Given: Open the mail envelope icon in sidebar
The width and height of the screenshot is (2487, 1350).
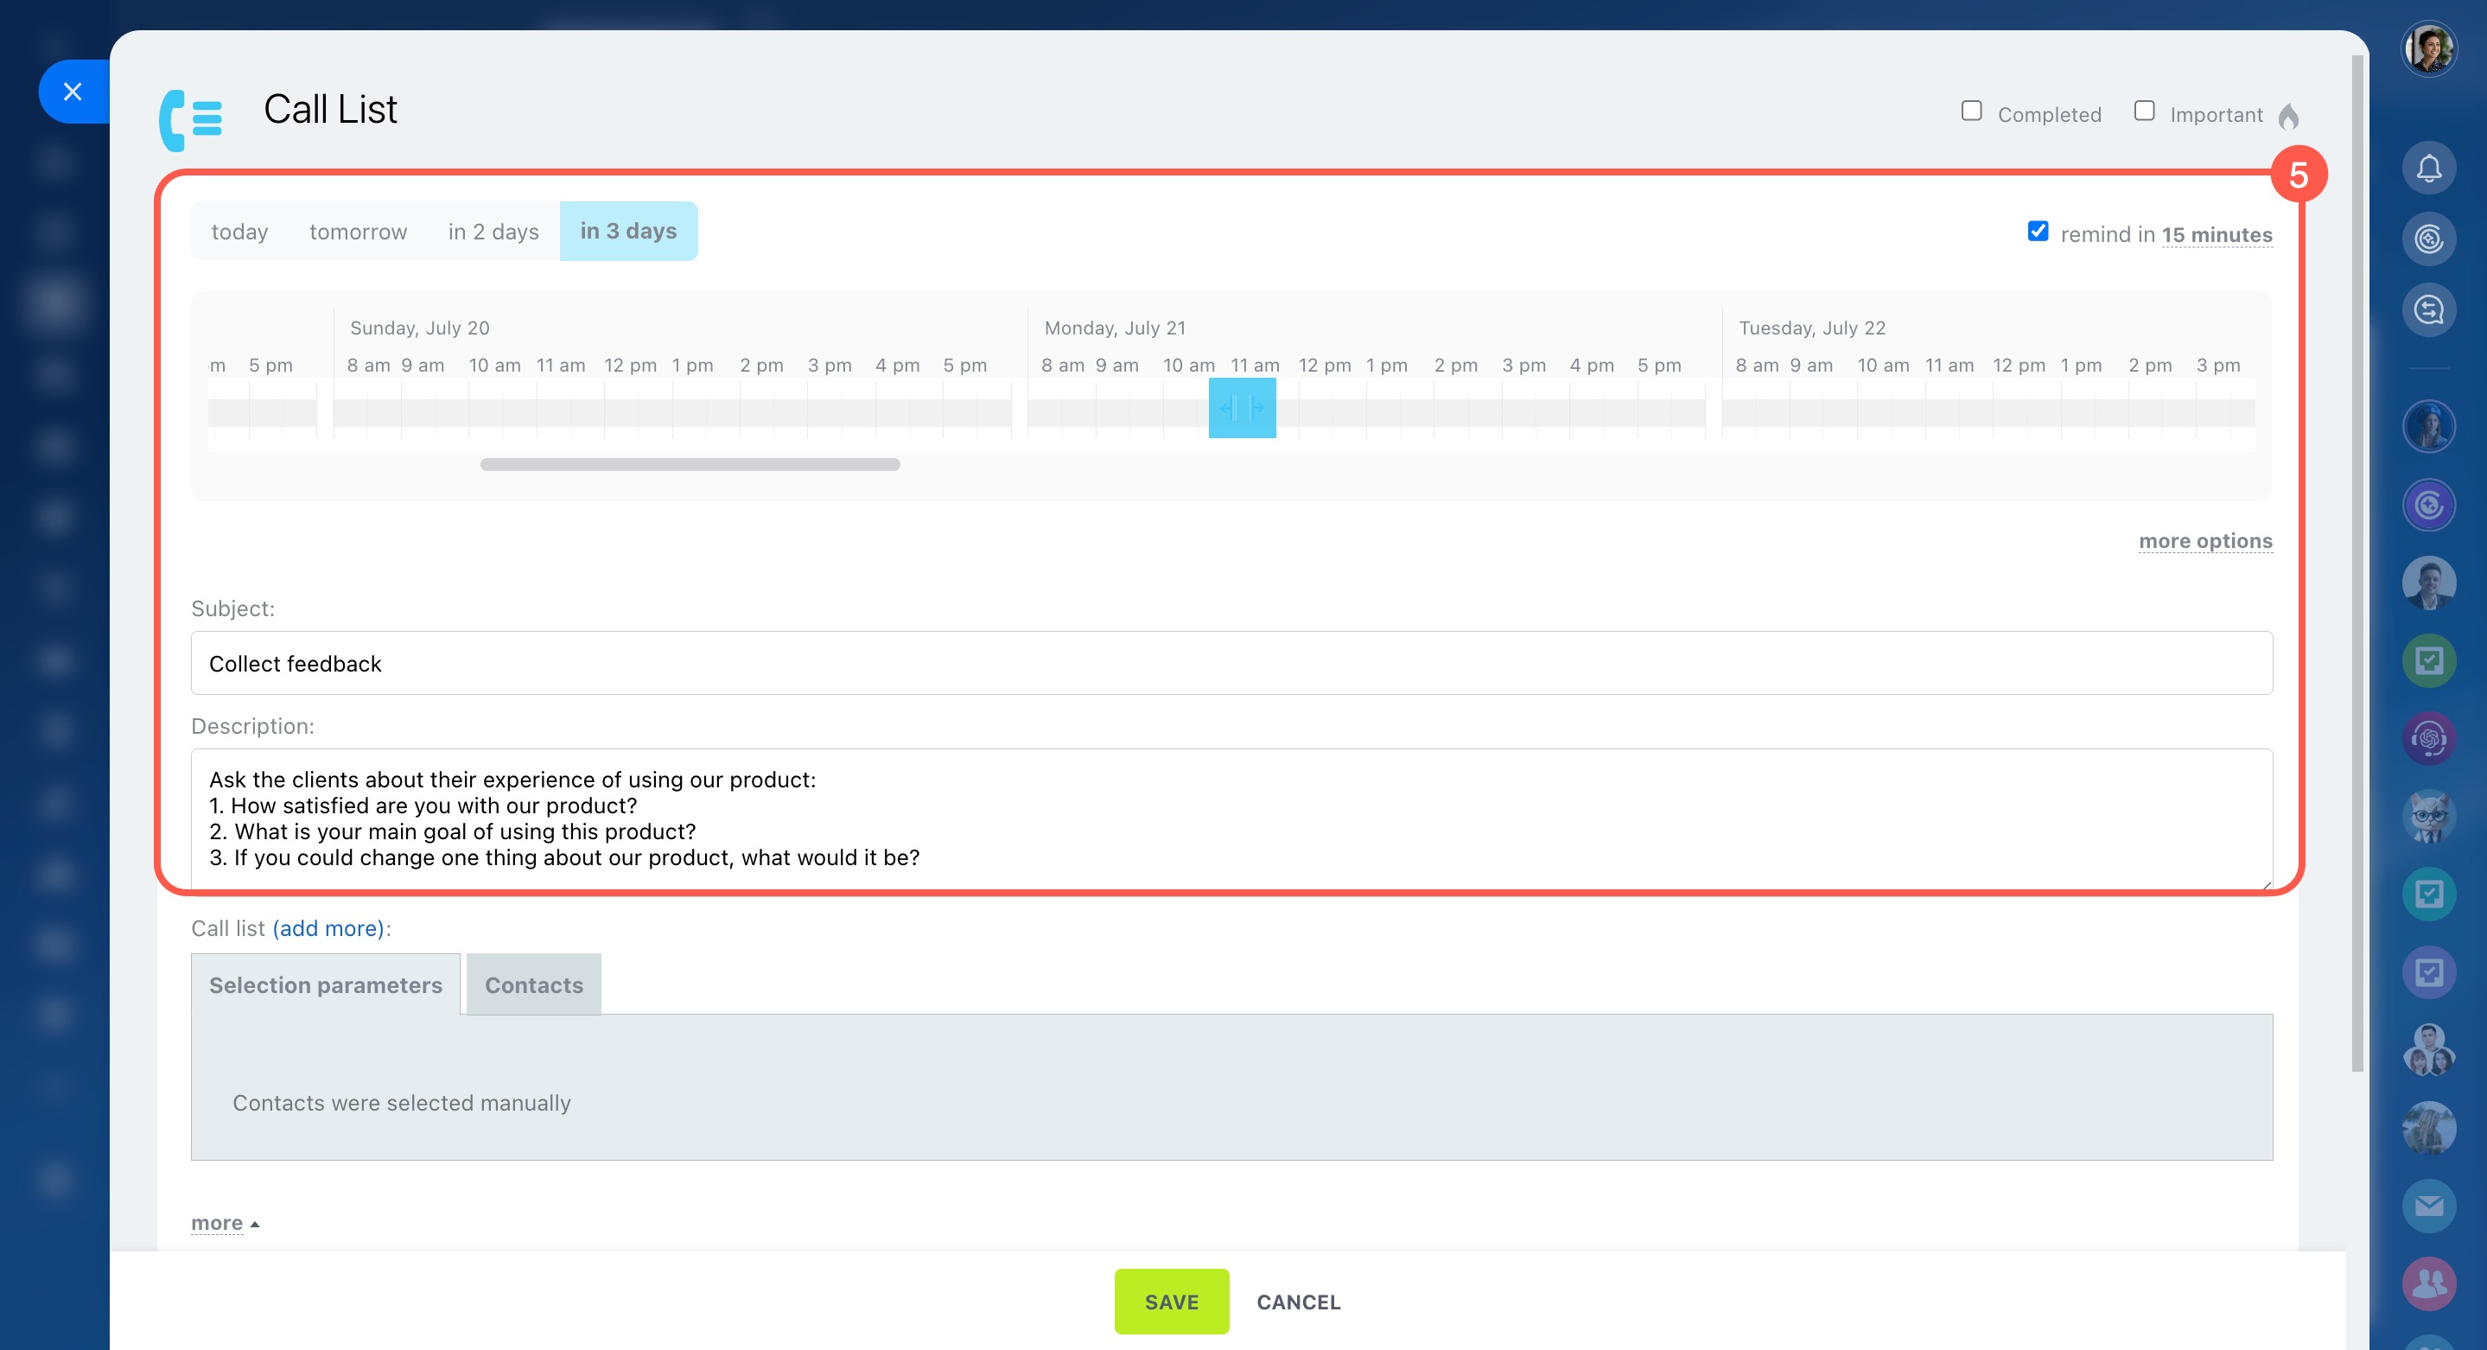Looking at the screenshot, I should [2428, 1207].
